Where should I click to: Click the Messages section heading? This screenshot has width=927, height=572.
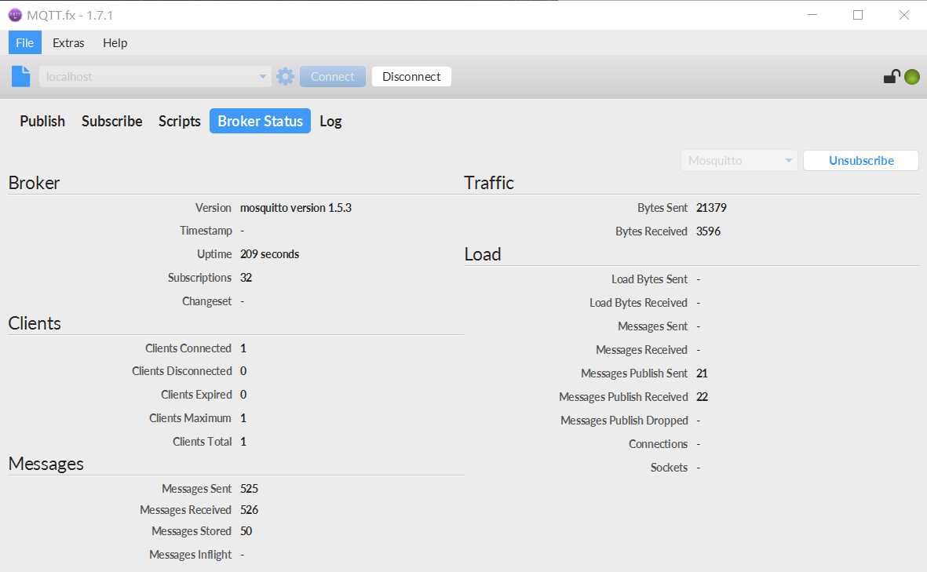[46, 465]
